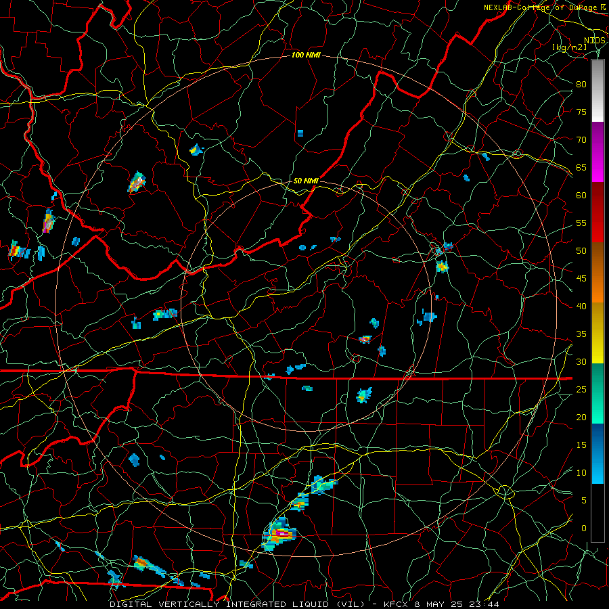
Task: Pick the white-gray segment of the color bar
Action: (x=597, y=91)
